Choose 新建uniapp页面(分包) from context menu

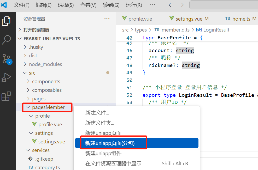tap(137, 143)
